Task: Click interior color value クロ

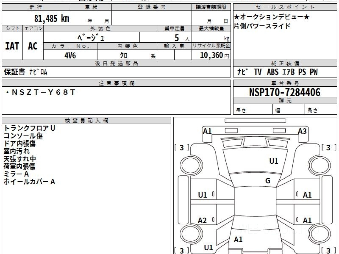Action: tap(124, 55)
